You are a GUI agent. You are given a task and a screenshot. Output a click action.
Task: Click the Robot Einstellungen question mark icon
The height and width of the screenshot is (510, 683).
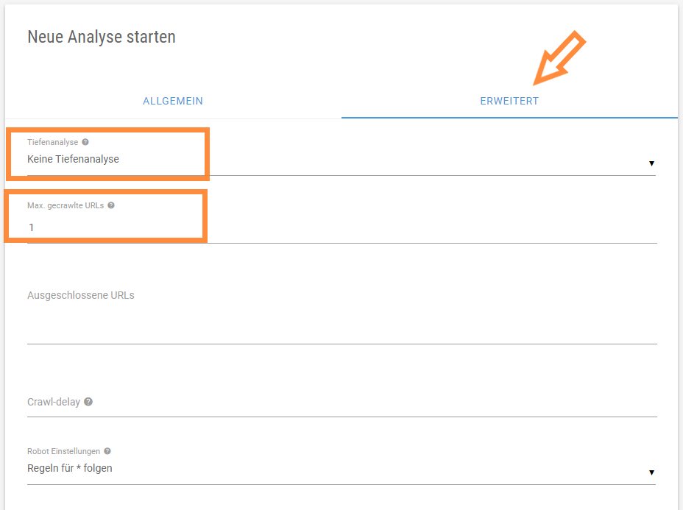click(107, 451)
